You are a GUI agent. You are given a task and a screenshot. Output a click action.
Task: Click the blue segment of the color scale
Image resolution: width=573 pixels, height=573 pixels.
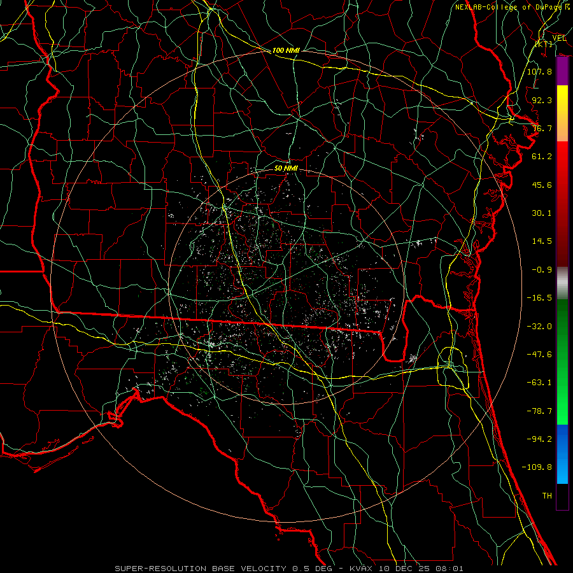[x=562, y=454]
